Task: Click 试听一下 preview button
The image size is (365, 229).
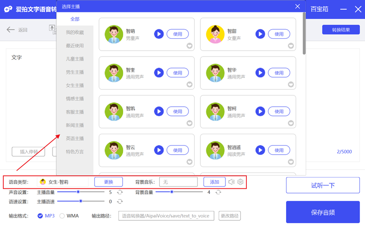Action: pyautogui.click(x=323, y=185)
